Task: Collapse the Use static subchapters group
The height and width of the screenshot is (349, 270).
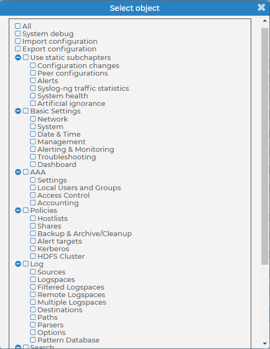Action: 18,57
